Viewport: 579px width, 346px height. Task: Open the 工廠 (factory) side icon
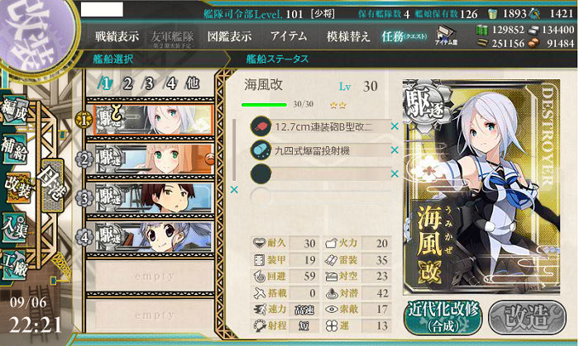tap(14, 265)
